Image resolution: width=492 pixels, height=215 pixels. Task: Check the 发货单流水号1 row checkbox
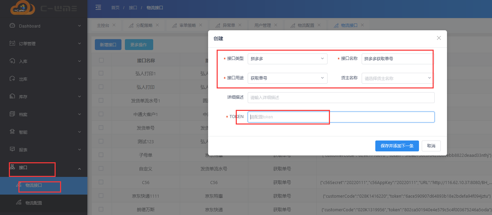[101, 100]
